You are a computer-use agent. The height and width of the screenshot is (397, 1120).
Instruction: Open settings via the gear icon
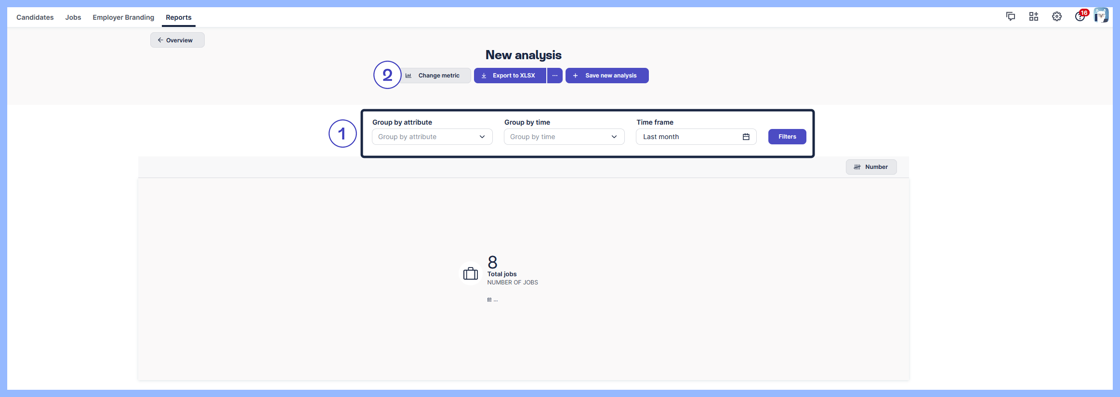[x=1056, y=17]
